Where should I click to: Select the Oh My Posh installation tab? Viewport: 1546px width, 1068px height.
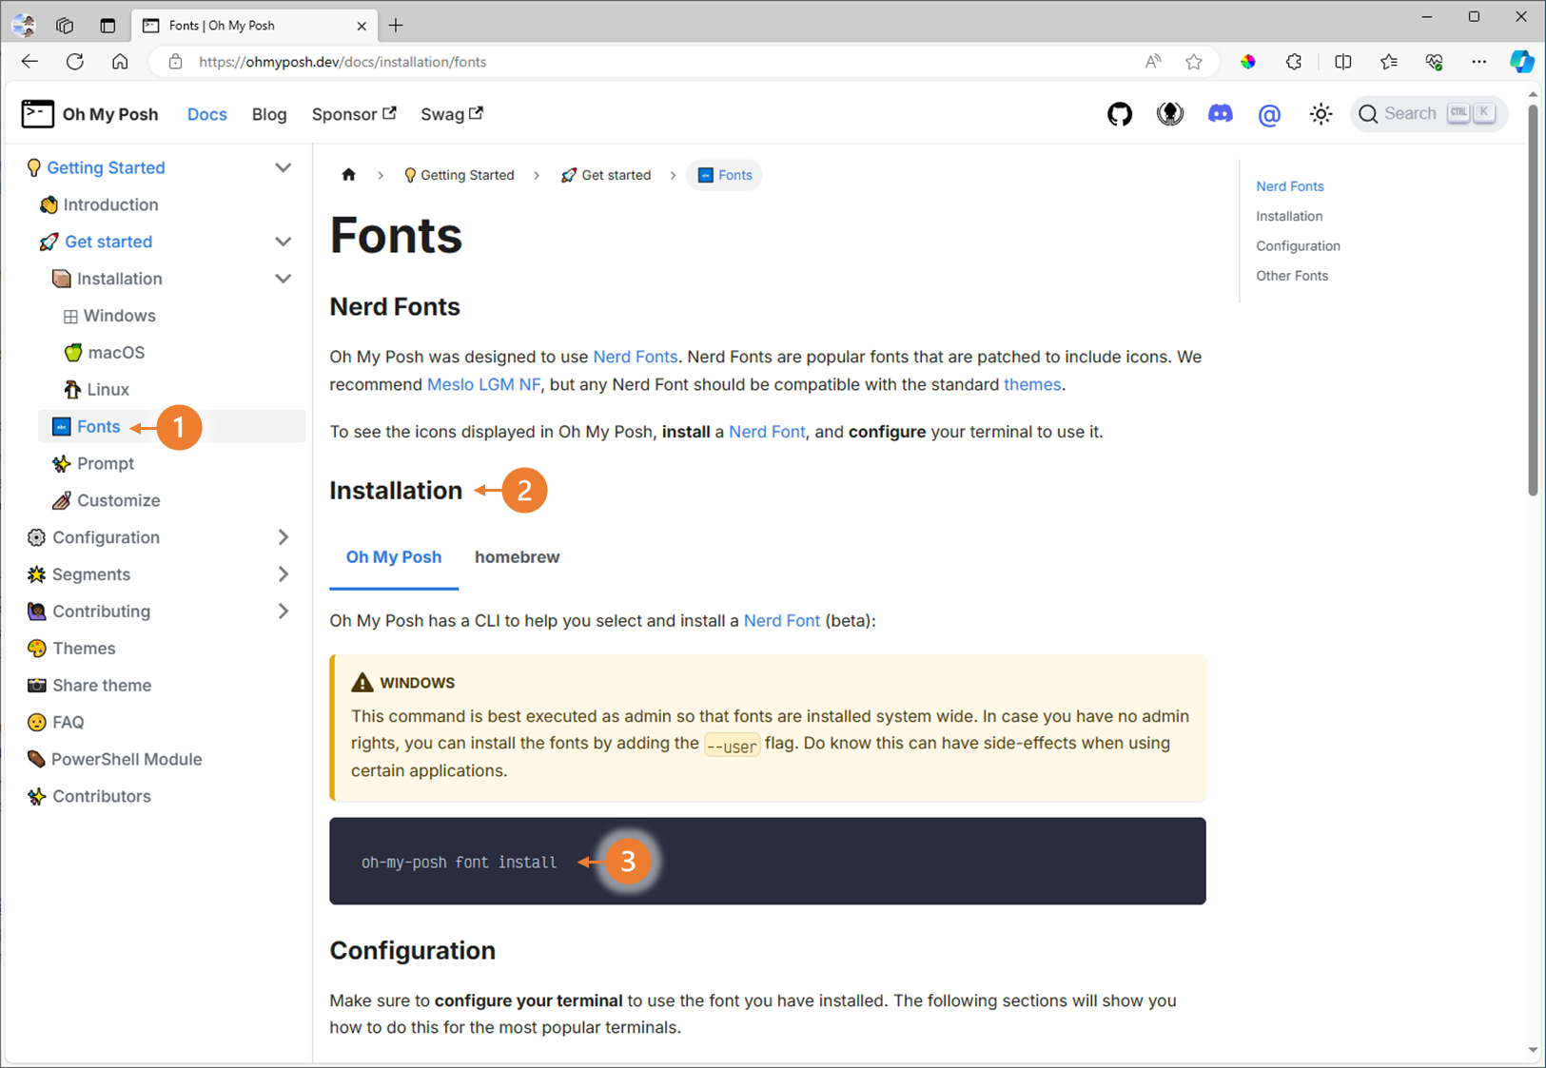(394, 557)
